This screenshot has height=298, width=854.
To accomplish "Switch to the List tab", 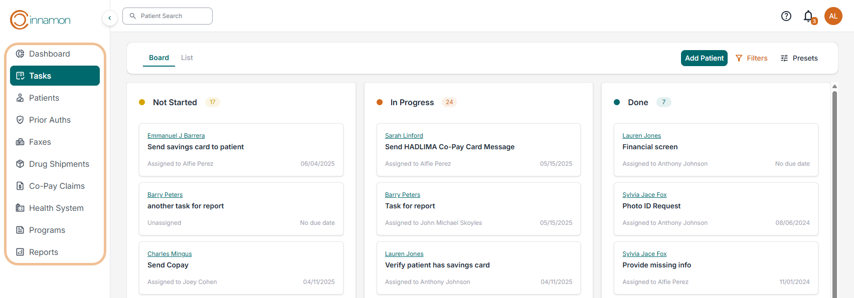I will [x=187, y=58].
